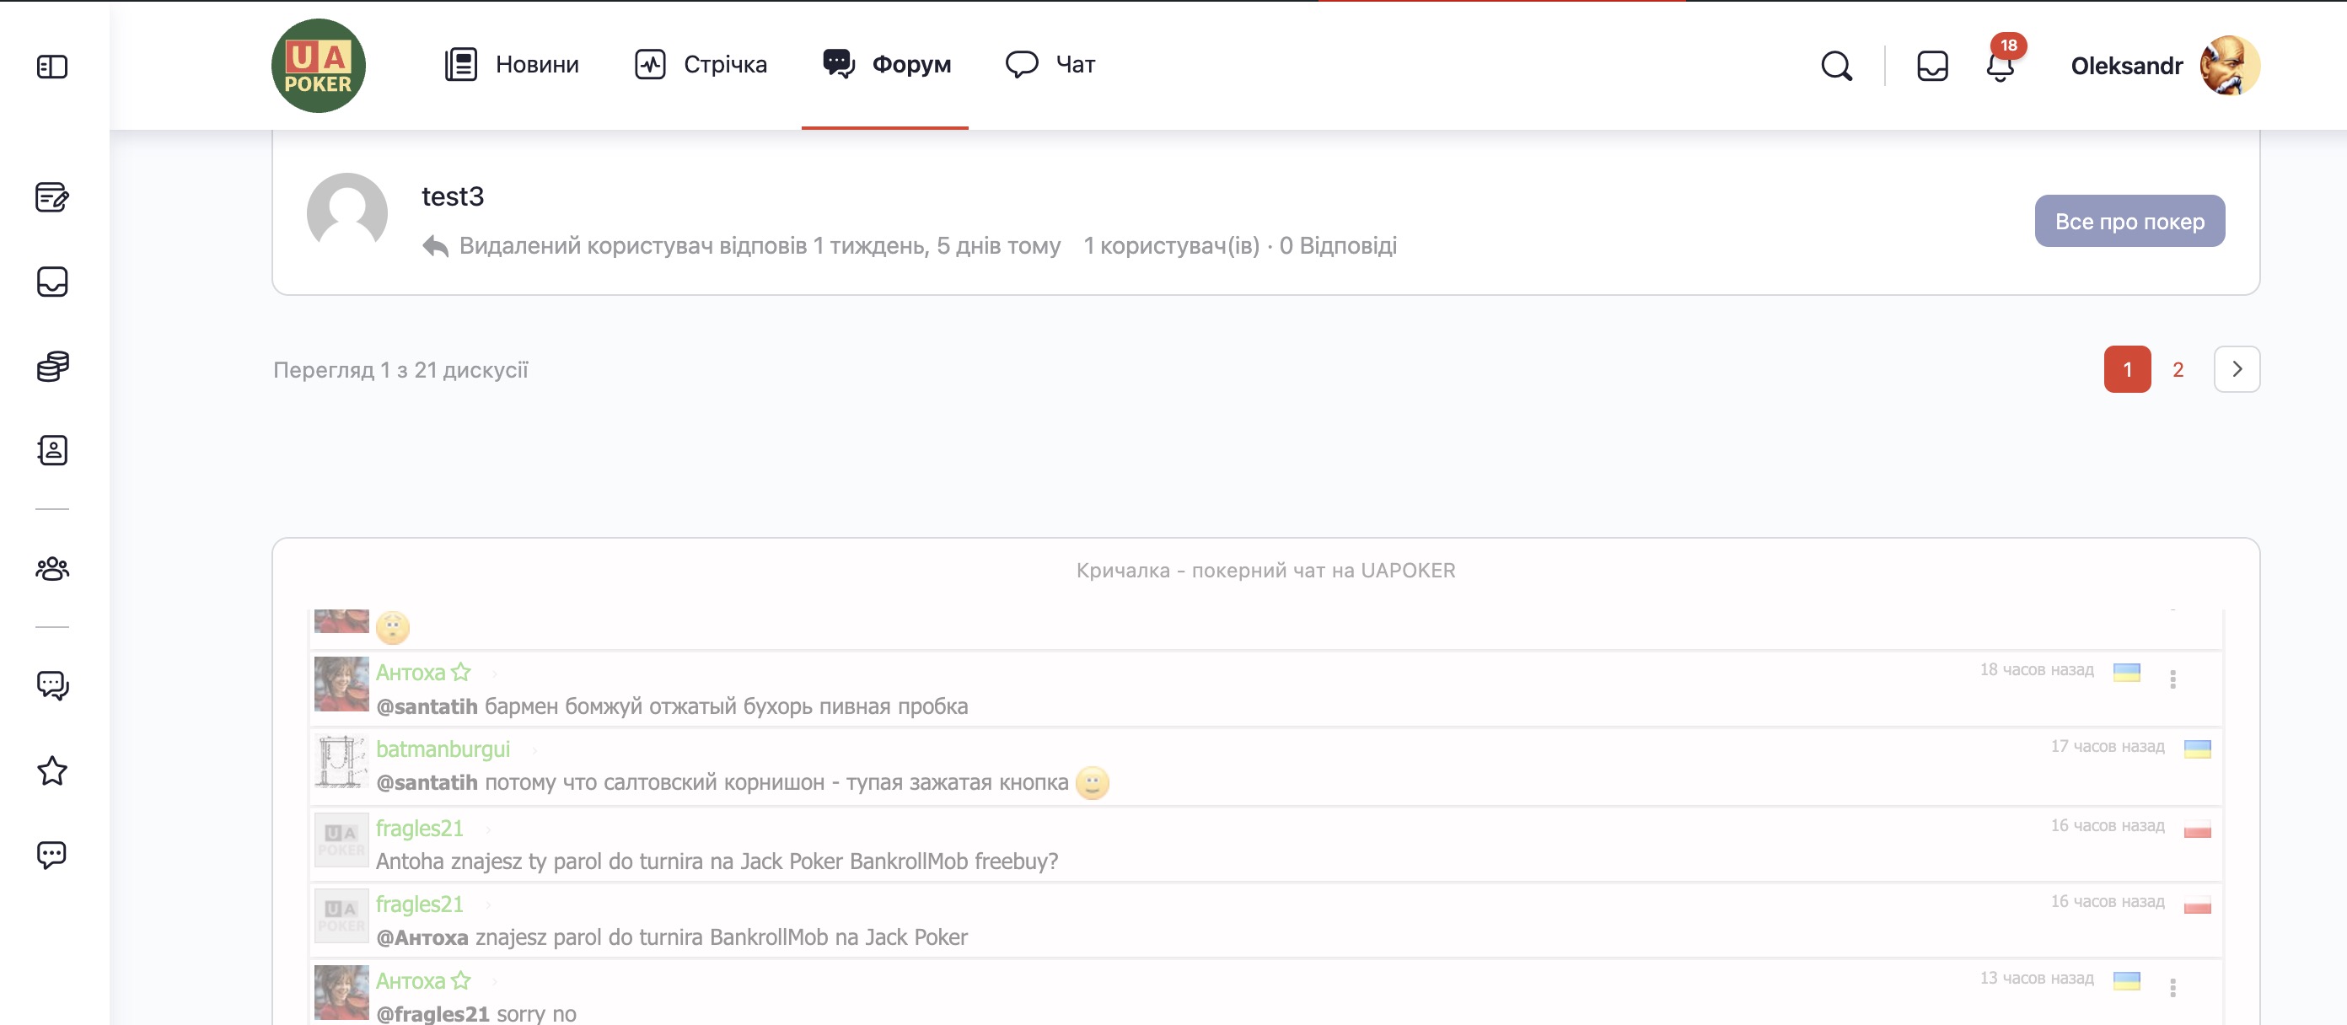Open the chat bubble sidebar icon

tap(52, 855)
